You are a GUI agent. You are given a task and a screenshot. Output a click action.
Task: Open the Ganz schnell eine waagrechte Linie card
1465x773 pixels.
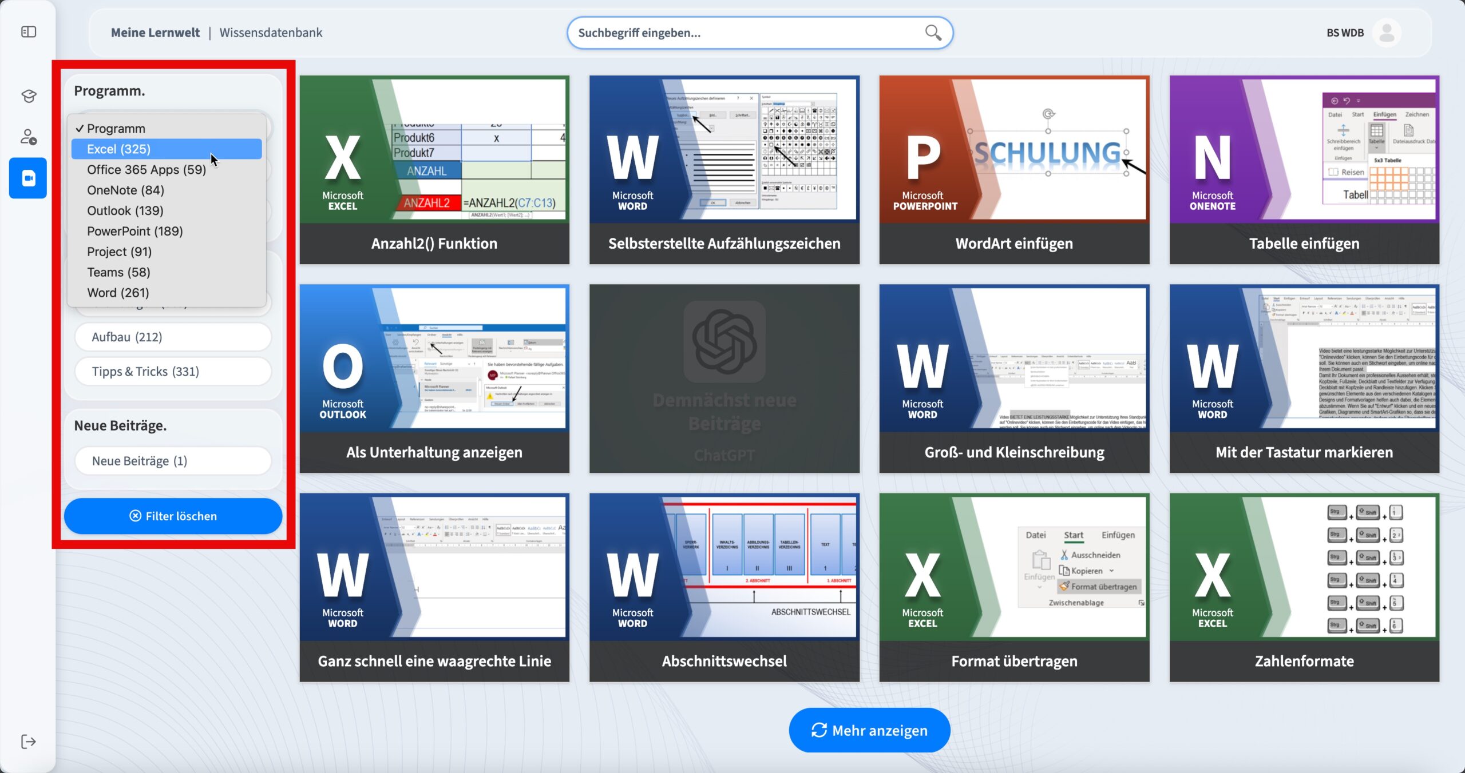[x=434, y=587]
